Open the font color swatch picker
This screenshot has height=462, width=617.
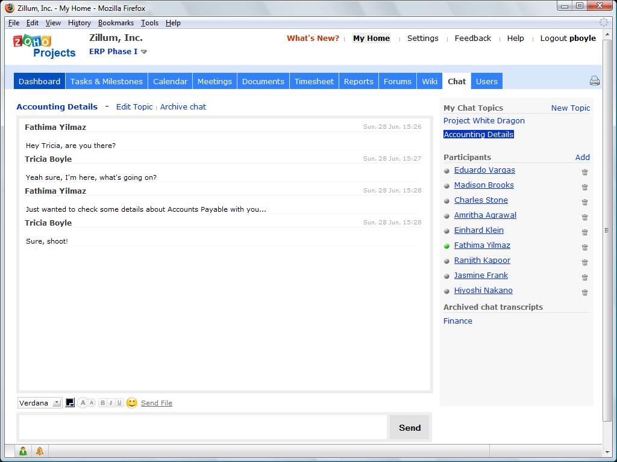[x=70, y=403]
